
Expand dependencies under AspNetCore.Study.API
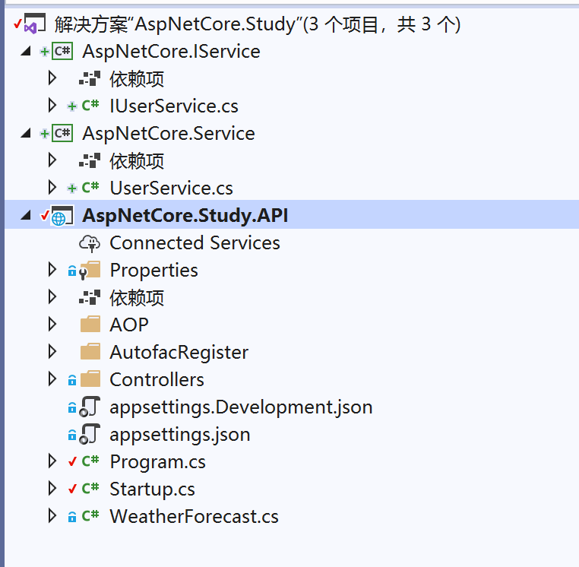point(52,297)
